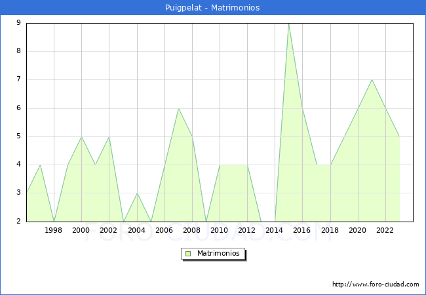Select the 1998 x-axis label
Viewport: 426px width, 295px height.
54,230
